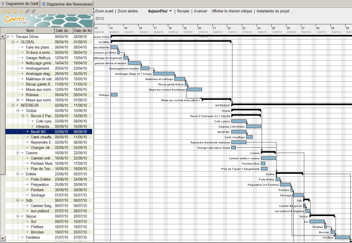
Task: Click the task list scrollbar up arrow
Action: point(3,36)
